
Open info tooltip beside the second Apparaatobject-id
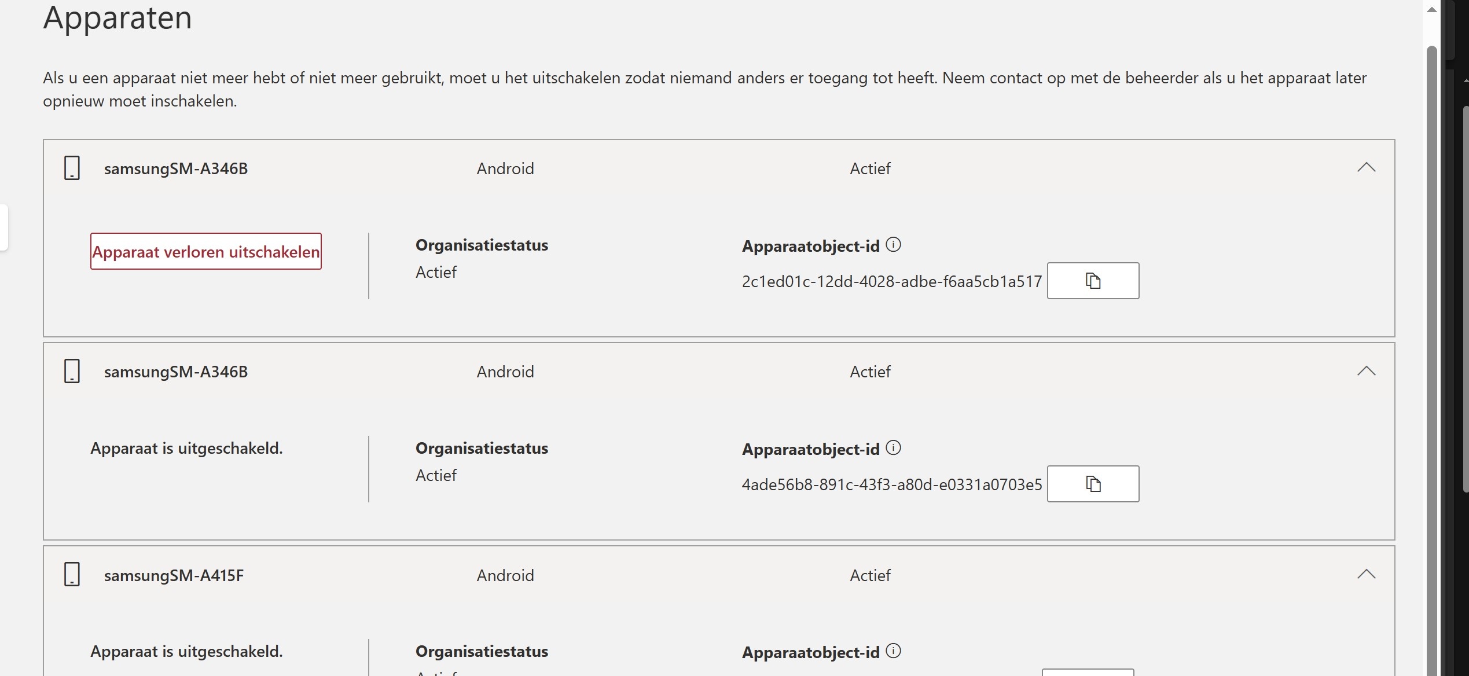click(894, 447)
